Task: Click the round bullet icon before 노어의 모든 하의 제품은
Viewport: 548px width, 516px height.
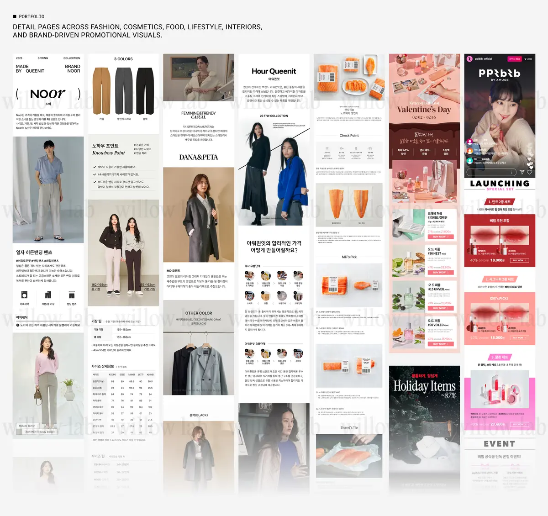Action: tap(18, 325)
